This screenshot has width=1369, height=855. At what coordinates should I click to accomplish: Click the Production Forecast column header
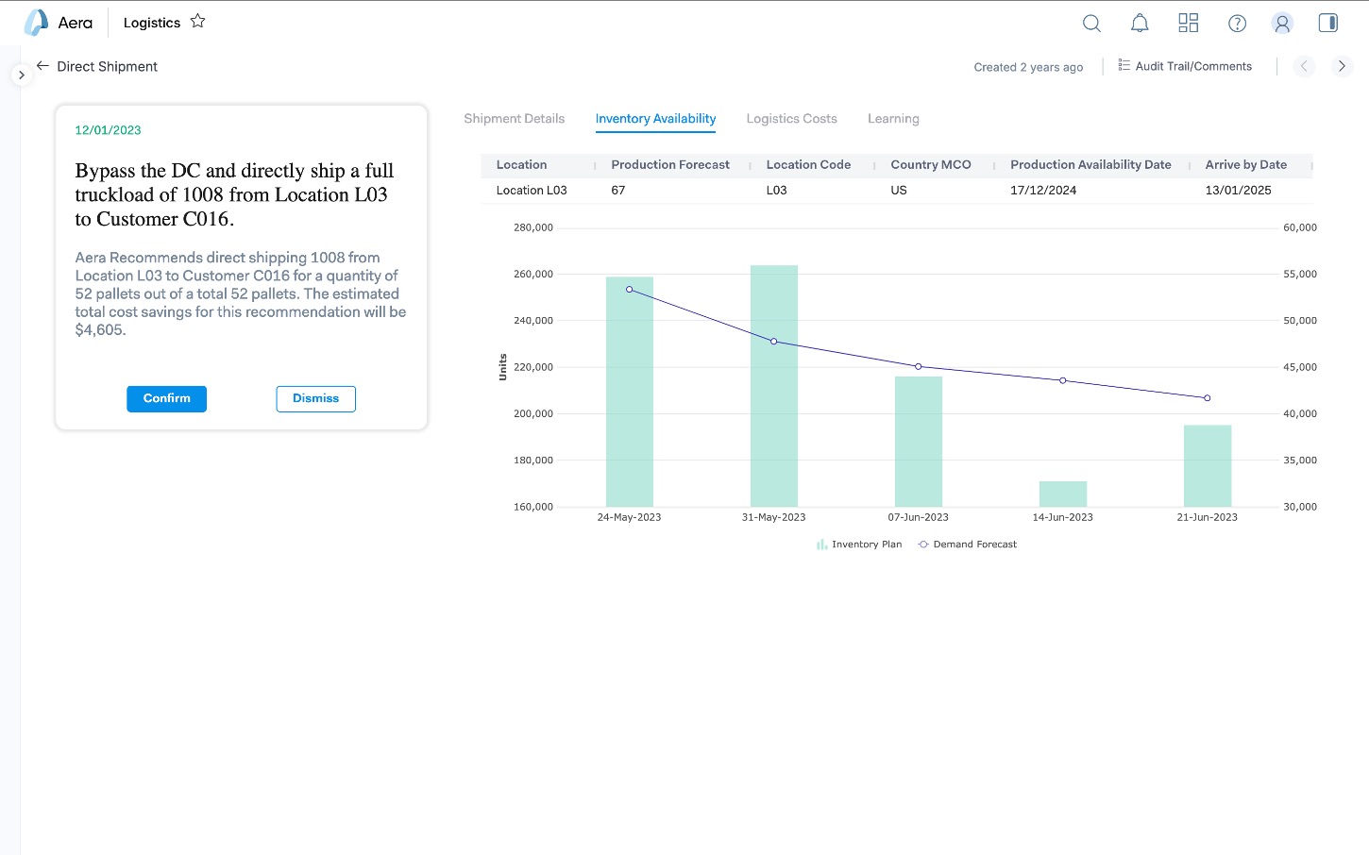[x=670, y=165]
